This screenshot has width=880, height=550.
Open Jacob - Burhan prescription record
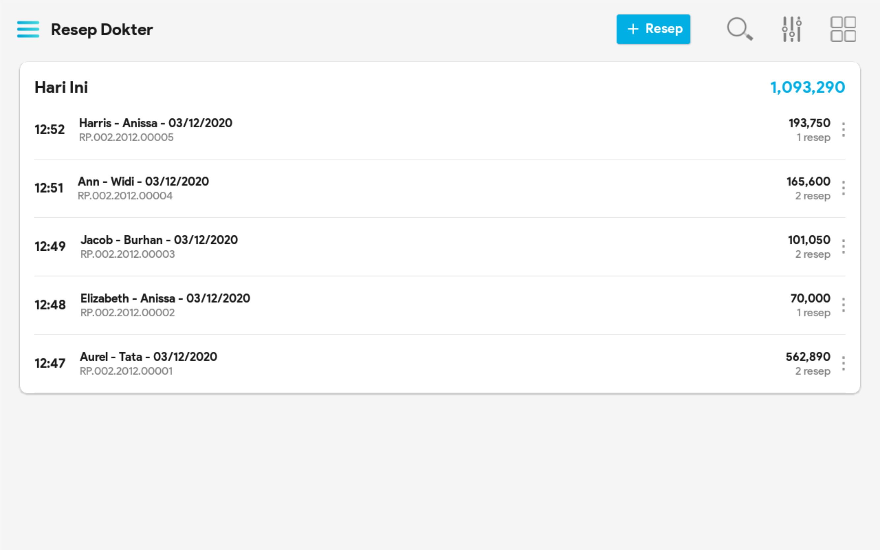click(x=159, y=240)
